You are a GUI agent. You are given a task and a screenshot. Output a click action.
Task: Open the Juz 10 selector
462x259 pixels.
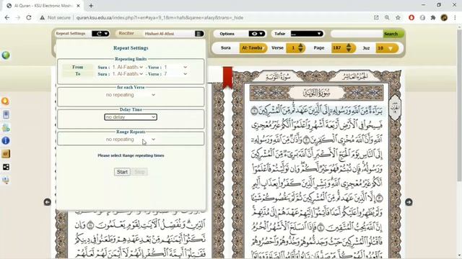click(387, 48)
